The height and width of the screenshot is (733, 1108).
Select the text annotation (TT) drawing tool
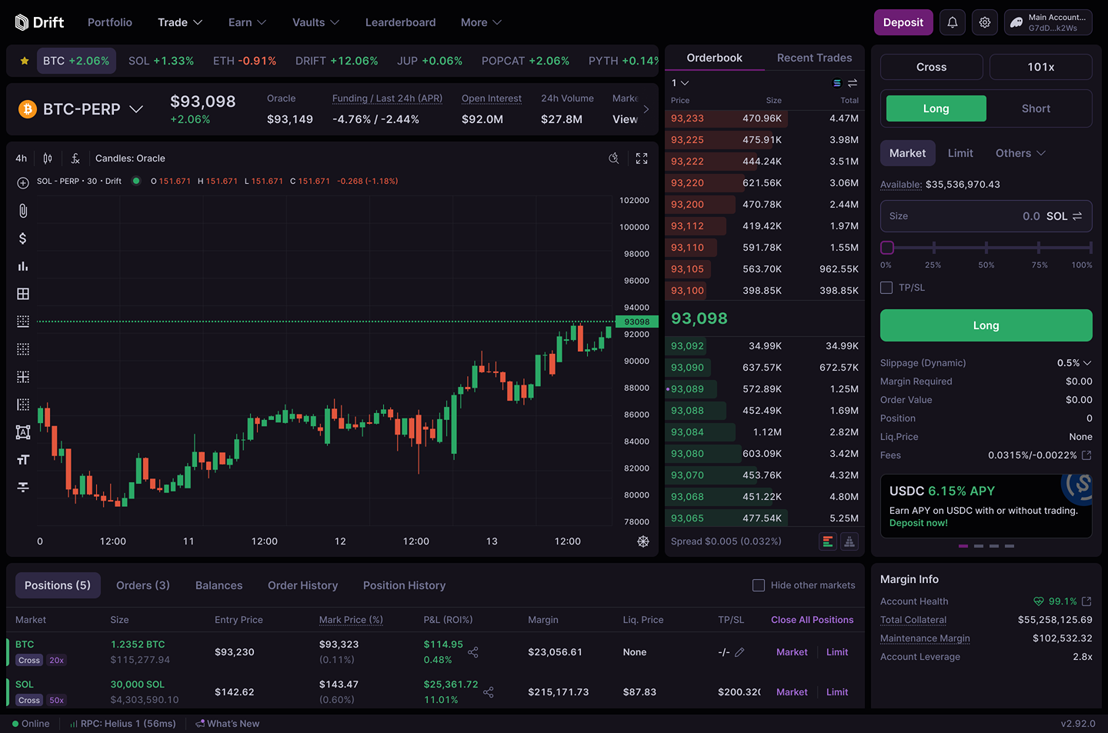pos(22,459)
